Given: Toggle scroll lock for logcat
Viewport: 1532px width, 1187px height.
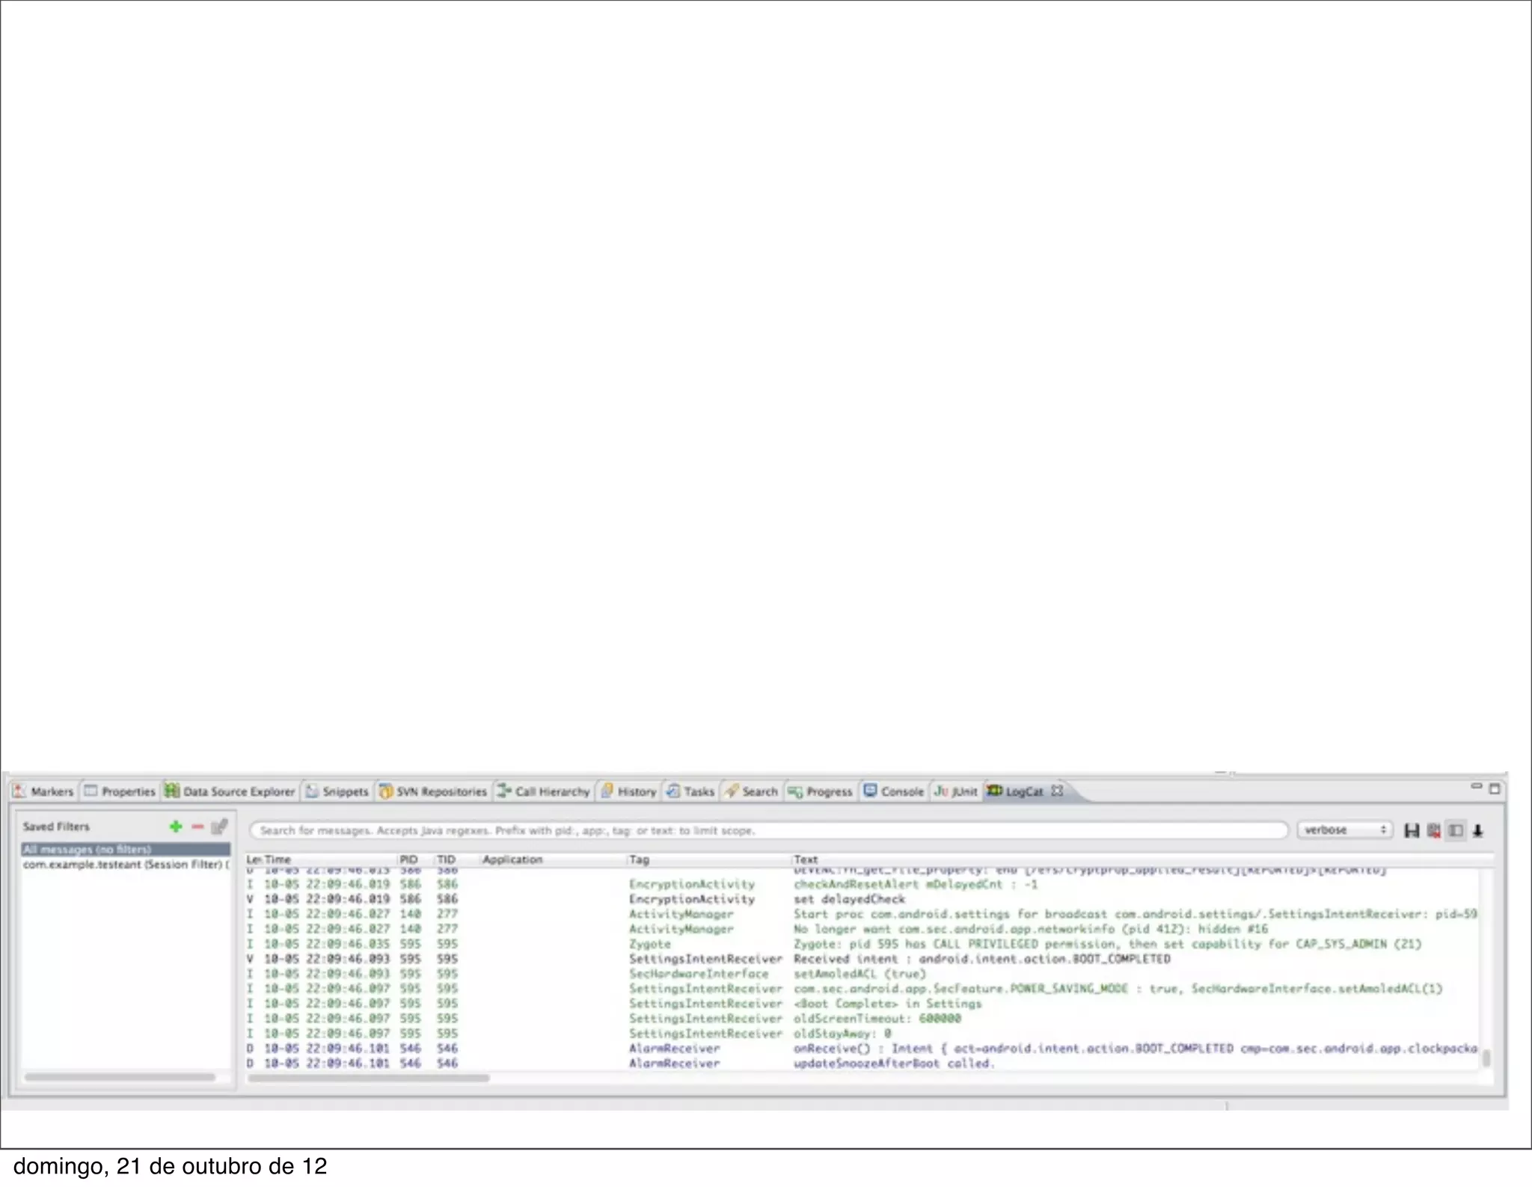Looking at the screenshot, I should [x=1478, y=830].
